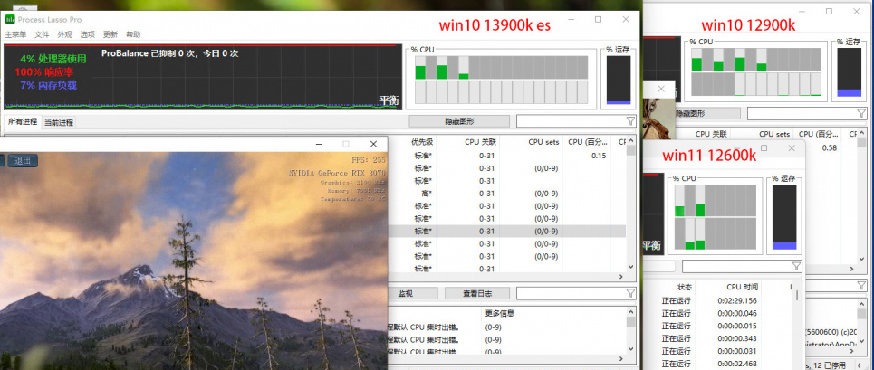Open the 文件 menu
The height and width of the screenshot is (370, 874).
[42, 34]
